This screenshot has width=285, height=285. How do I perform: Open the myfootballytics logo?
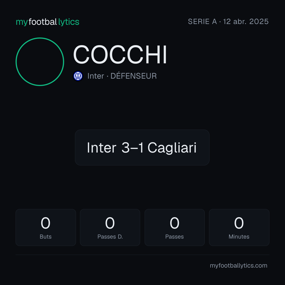(47, 22)
